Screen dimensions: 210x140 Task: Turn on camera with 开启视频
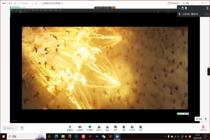point(80,127)
